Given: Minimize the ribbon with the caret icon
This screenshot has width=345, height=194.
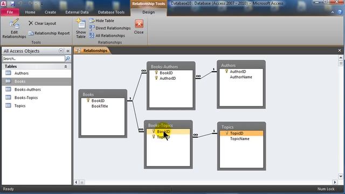Looking at the screenshot, I should pos(333,12).
